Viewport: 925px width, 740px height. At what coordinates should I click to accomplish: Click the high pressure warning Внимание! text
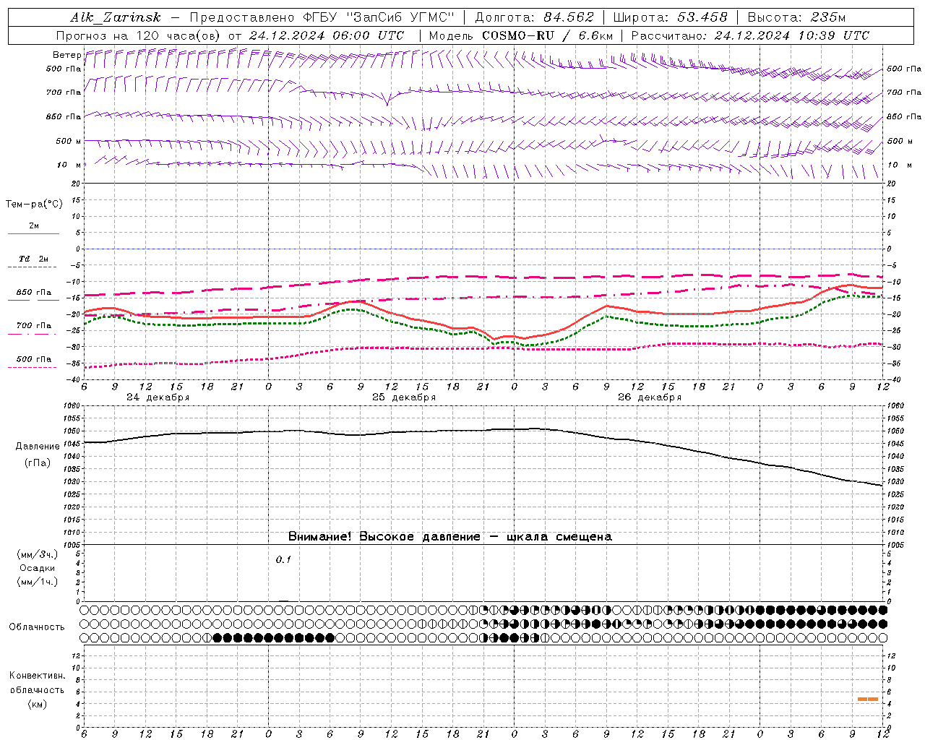pyautogui.click(x=449, y=537)
